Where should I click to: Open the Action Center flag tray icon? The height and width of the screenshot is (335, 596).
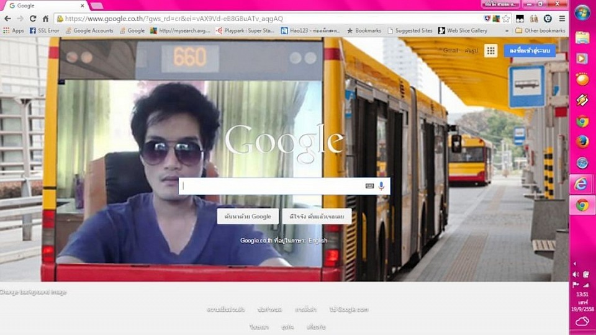tap(576, 285)
